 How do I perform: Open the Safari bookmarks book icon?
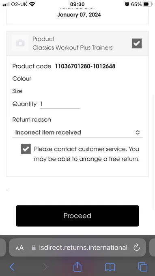(x=110, y=267)
